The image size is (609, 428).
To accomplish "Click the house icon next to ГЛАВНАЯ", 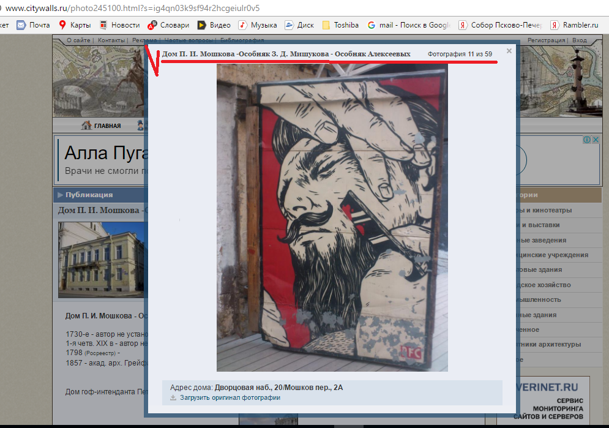I will coord(86,125).
